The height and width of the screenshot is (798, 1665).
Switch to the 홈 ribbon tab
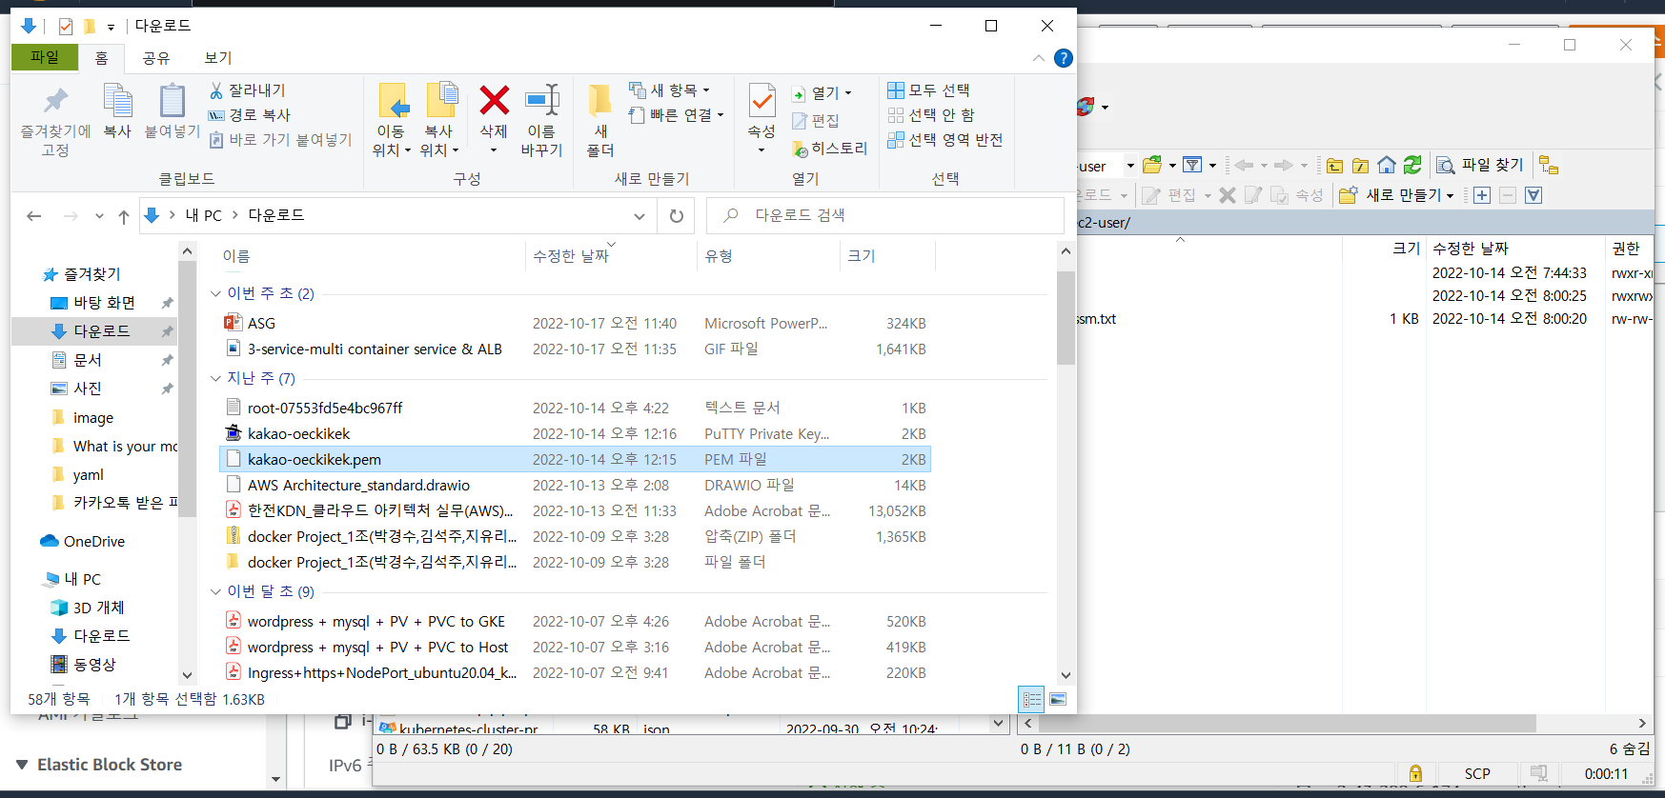tap(101, 58)
